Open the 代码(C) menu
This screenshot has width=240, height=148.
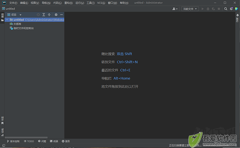point(57,3)
